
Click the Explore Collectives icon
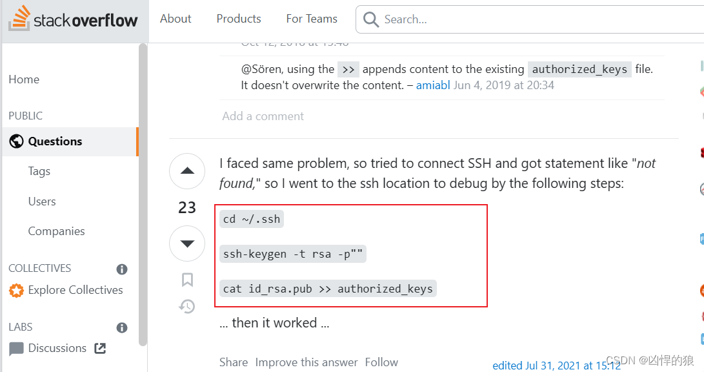point(17,290)
